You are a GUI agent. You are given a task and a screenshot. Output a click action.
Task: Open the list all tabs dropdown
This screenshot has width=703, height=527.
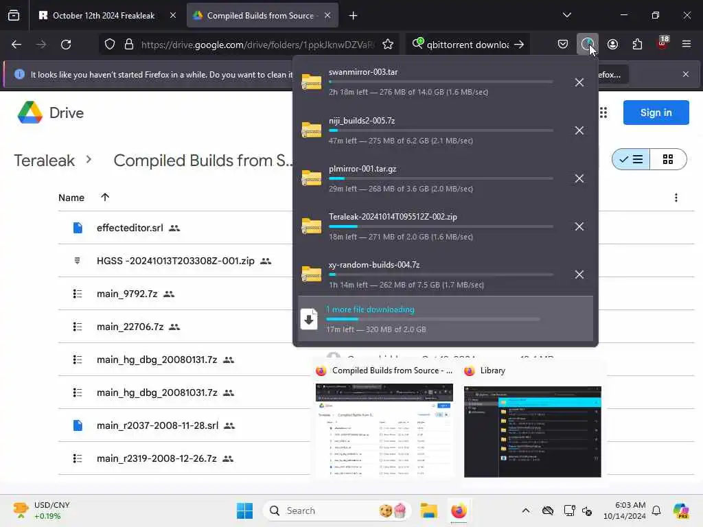coord(566,15)
